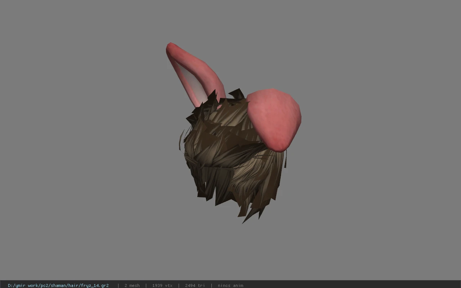
Task: Click the '1939 vtx' vertex count
Action: 162,285
